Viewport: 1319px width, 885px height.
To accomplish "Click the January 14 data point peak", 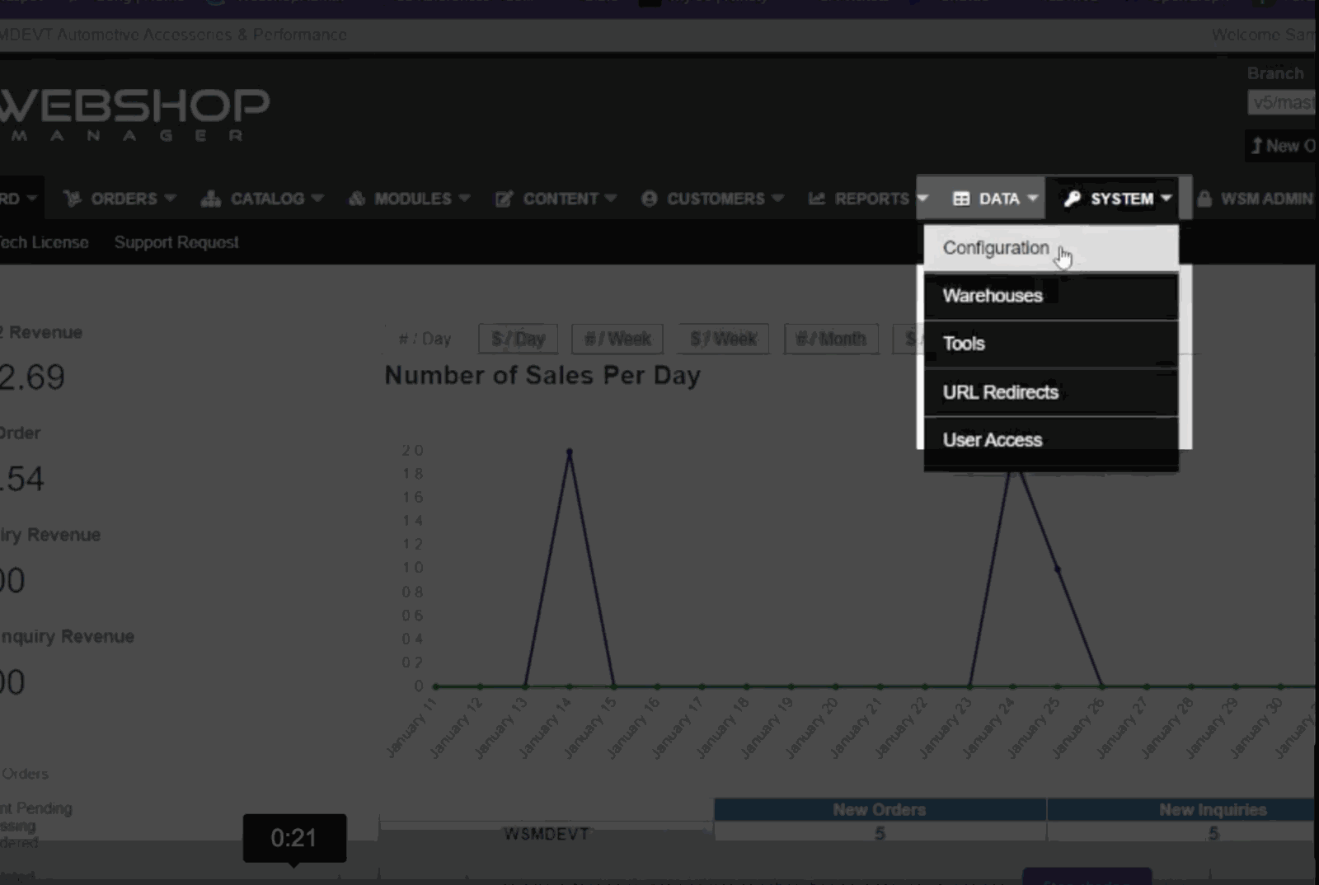I will (x=569, y=452).
